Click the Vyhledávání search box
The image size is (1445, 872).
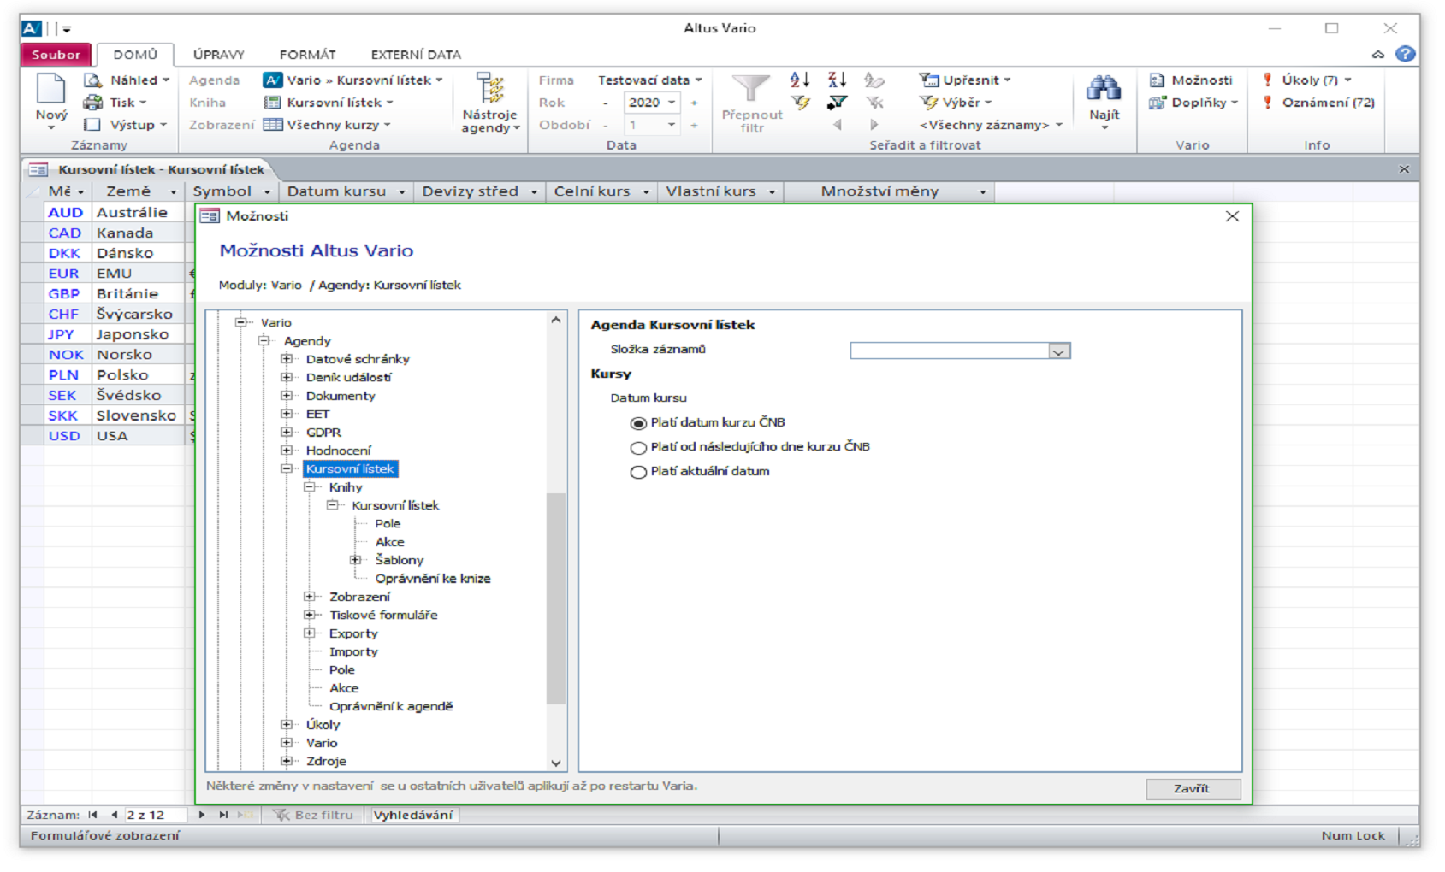[x=412, y=815]
